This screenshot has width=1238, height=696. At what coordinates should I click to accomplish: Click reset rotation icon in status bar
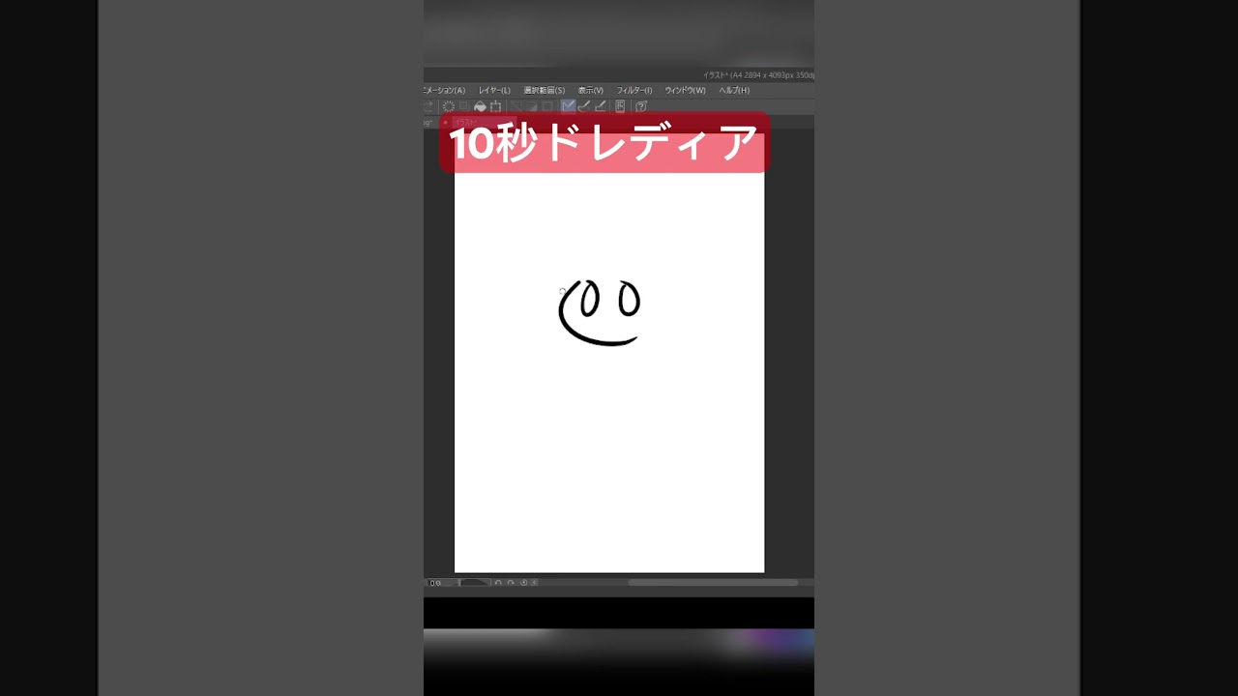click(x=524, y=583)
